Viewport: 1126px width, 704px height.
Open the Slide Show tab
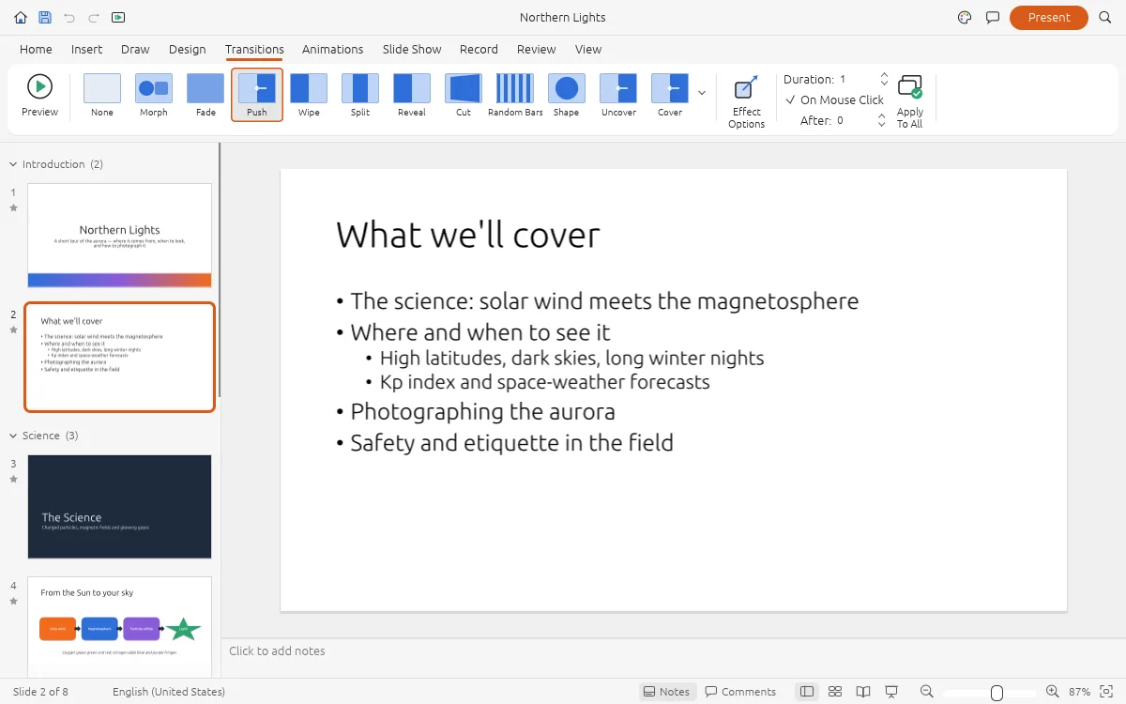point(412,49)
